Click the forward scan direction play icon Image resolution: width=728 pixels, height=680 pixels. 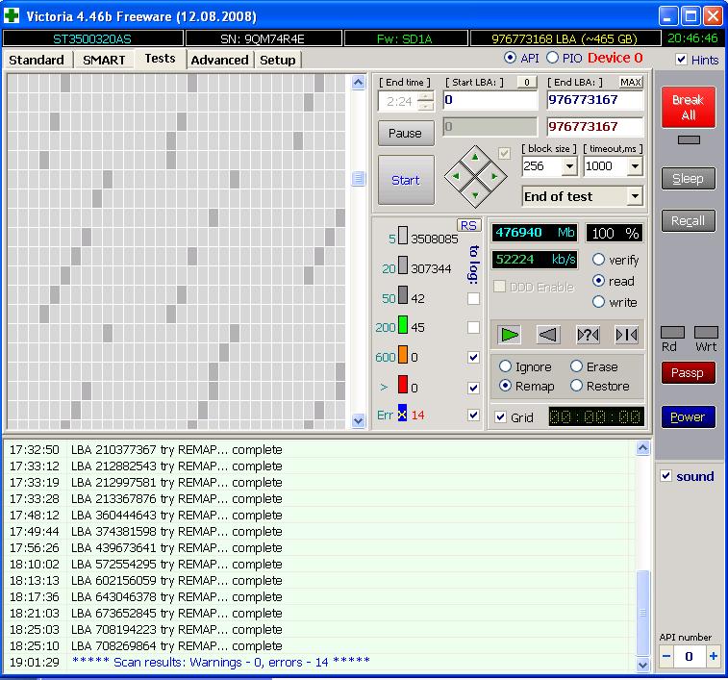[x=510, y=334]
